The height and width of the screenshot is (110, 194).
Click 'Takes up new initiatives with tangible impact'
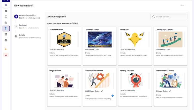pyautogui.click(x=64, y=55)
